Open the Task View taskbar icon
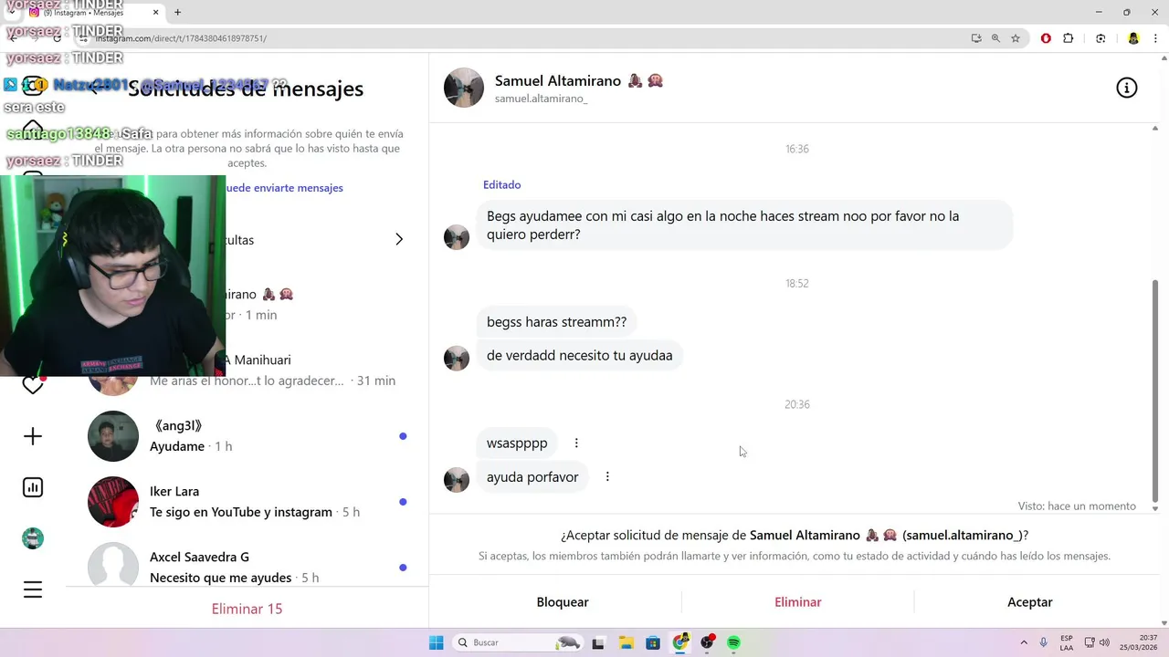 598,642
